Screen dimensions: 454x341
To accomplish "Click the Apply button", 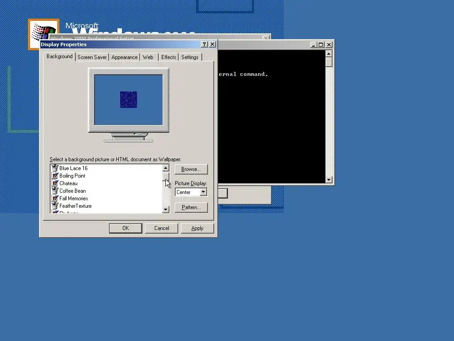I will [197, 228].
